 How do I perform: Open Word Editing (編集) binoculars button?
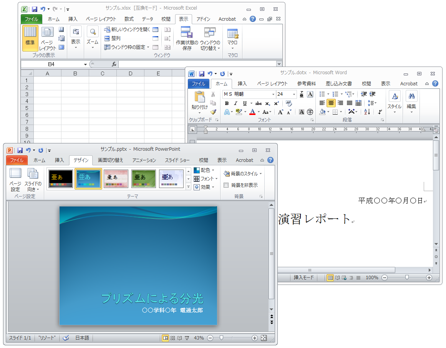tap(411, 102)
